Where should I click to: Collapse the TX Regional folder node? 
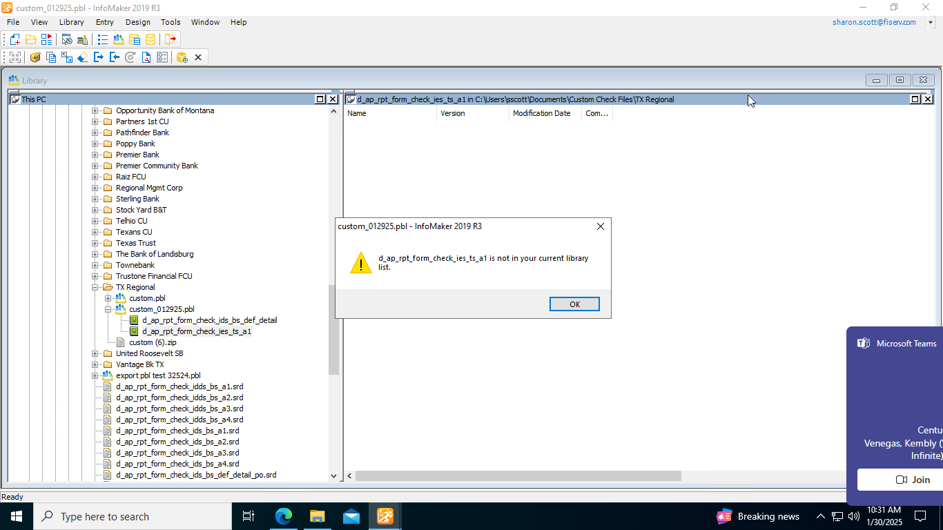(x=95, y=287)
